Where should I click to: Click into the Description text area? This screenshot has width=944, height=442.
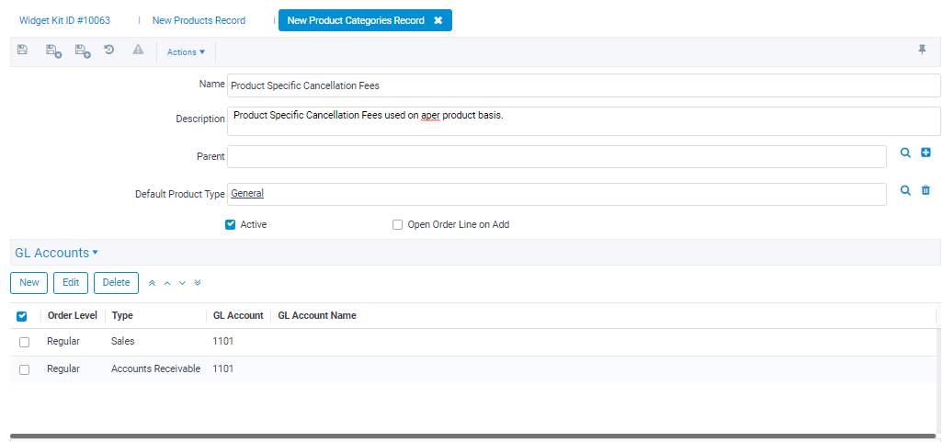click(584, 121)
